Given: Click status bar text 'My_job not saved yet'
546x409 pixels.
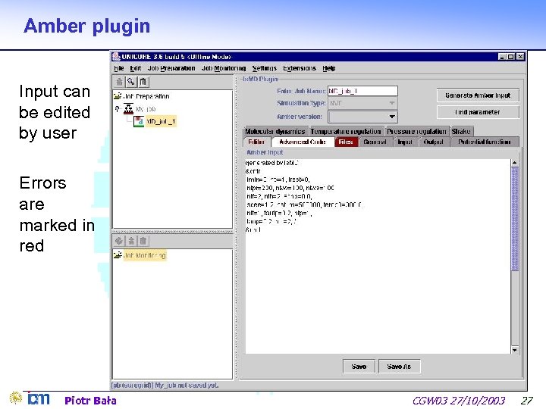Looking at the screenshot, I should [187, 385].
